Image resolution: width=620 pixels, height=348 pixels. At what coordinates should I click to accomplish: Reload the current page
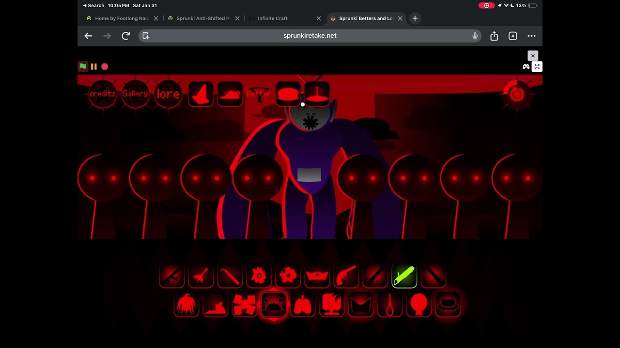tap(125, 36)
